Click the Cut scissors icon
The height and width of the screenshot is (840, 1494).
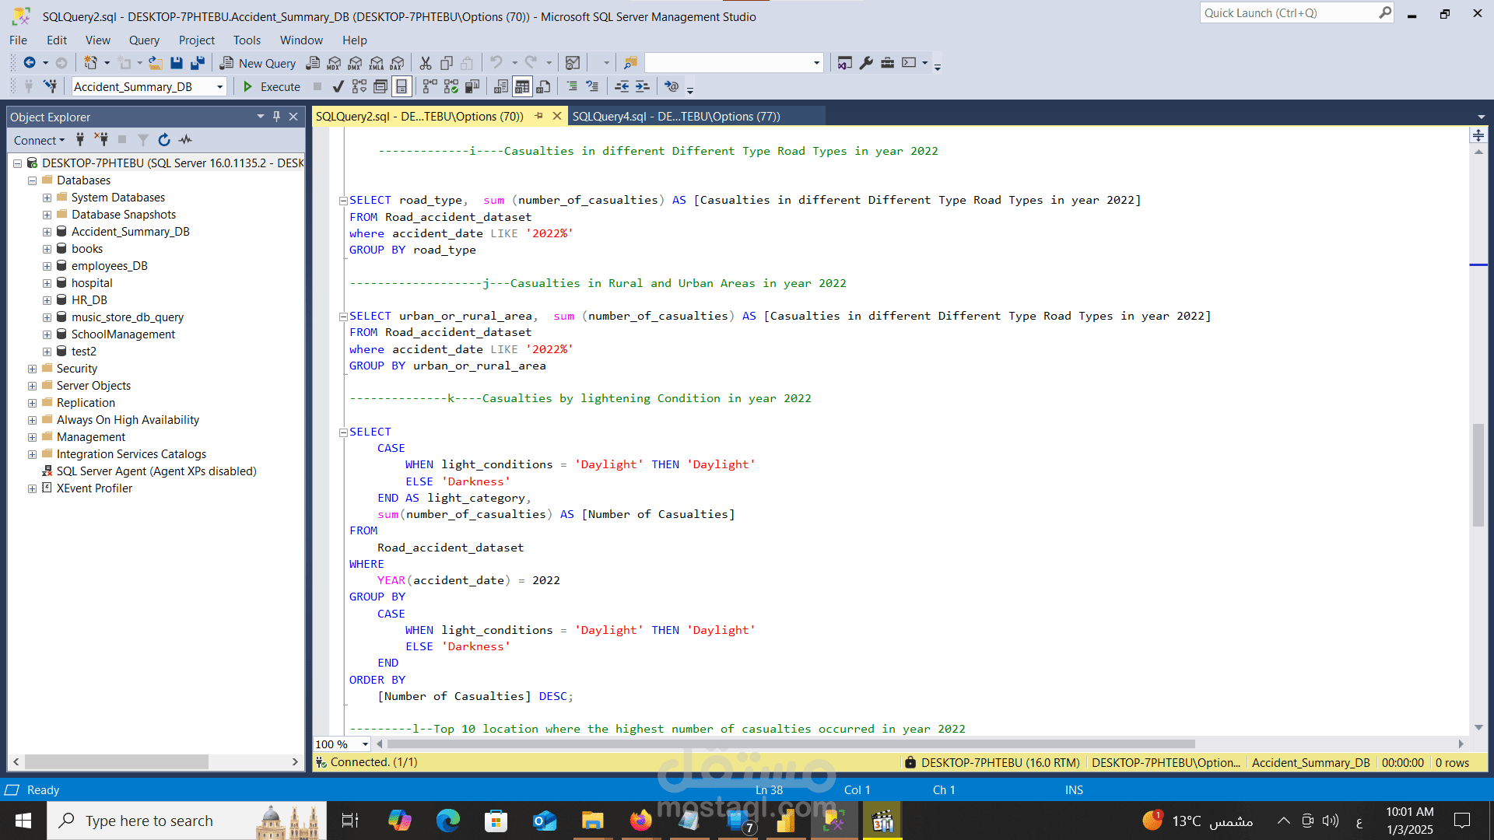pyautogui.click(x=426, y=63)
